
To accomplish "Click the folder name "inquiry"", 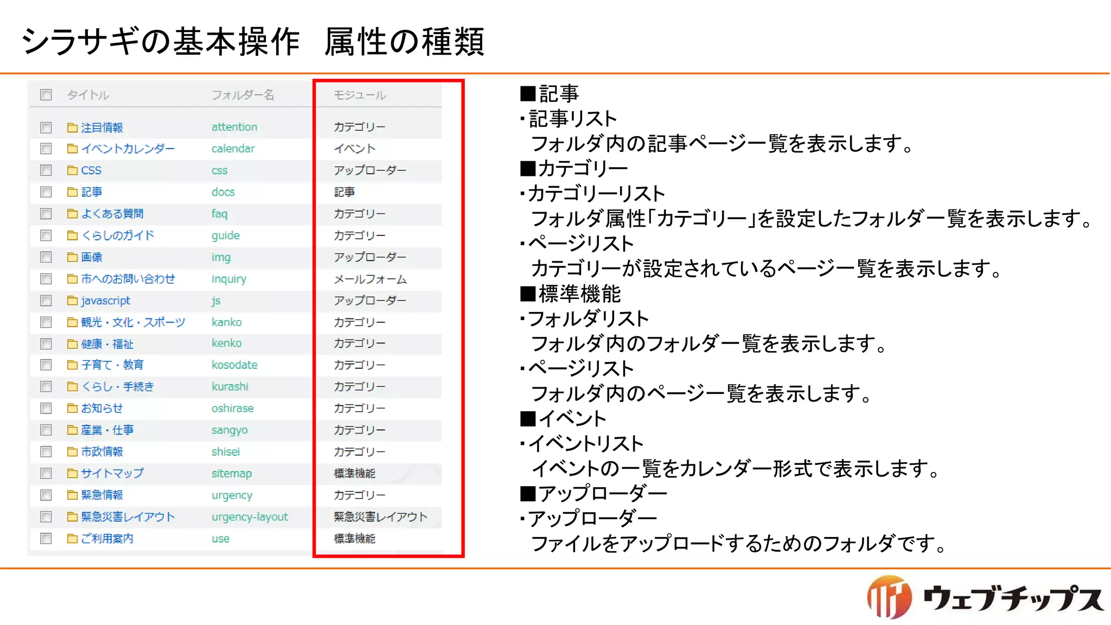I will [229, 279].
